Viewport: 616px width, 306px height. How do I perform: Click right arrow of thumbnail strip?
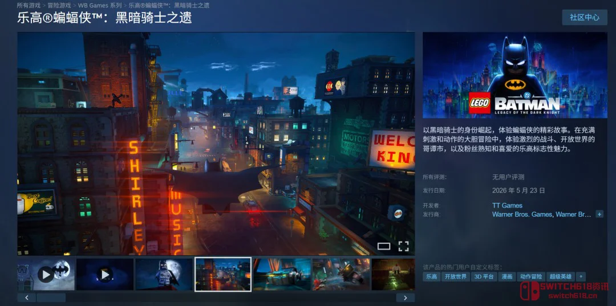(406, 298)
